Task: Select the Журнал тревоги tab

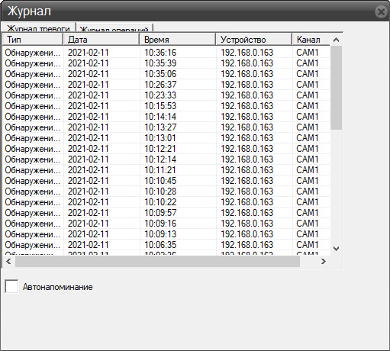Action: point(38,27)
